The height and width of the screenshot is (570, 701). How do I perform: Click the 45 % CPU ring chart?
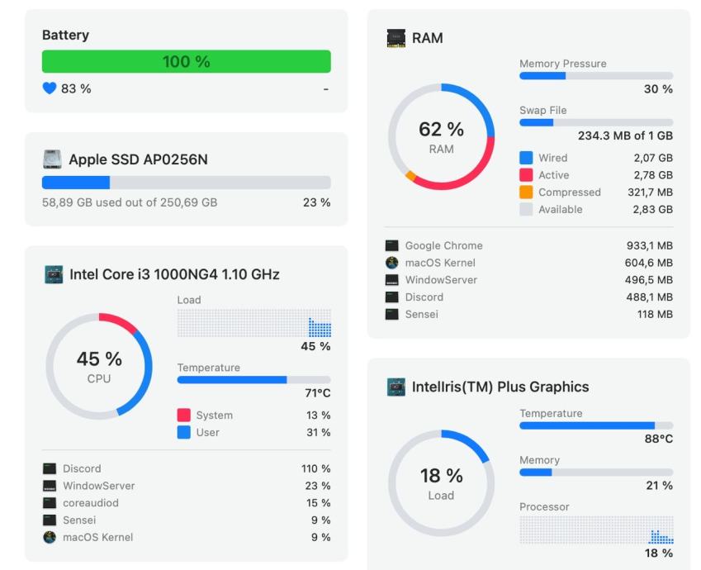click(x=99, y=367)
